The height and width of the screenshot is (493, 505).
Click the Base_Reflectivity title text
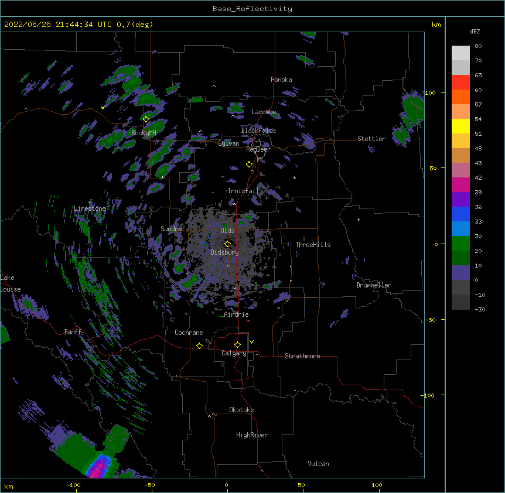(x=252, y=9)
